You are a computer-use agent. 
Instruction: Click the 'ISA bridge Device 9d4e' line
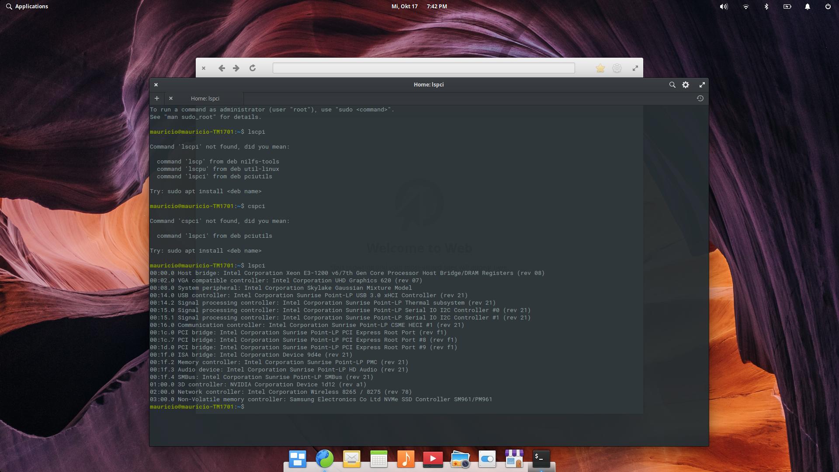click(251, 355)
